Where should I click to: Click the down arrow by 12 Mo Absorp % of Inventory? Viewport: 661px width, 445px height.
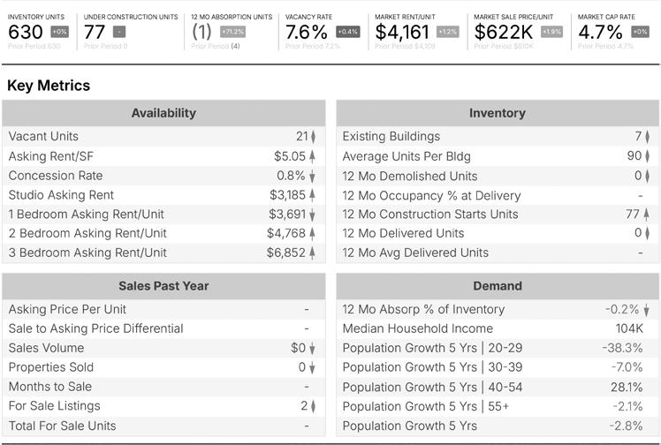point(648,310)
